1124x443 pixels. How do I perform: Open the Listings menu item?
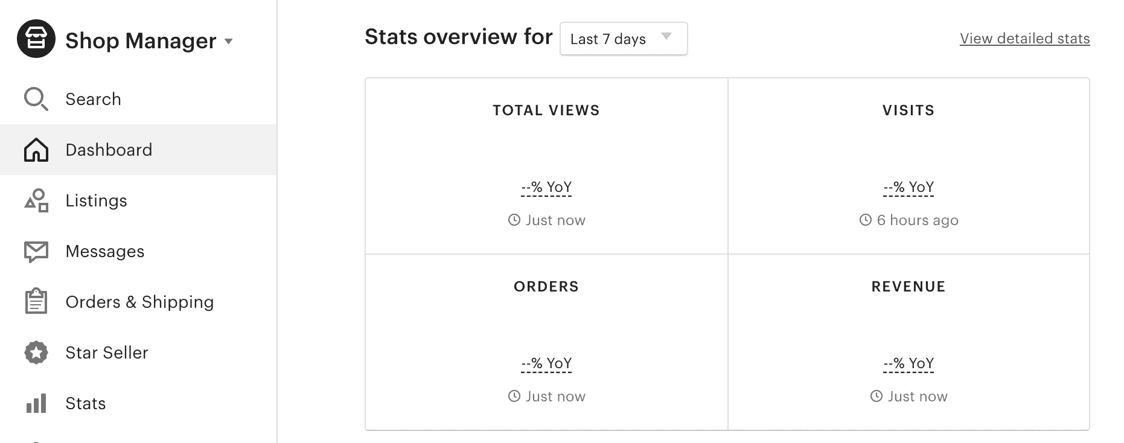pyautogui.click(x=96, y=200)
